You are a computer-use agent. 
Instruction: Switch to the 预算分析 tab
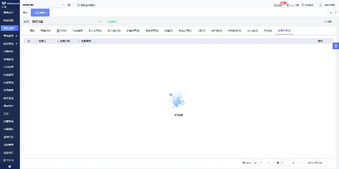coord(45,31)
